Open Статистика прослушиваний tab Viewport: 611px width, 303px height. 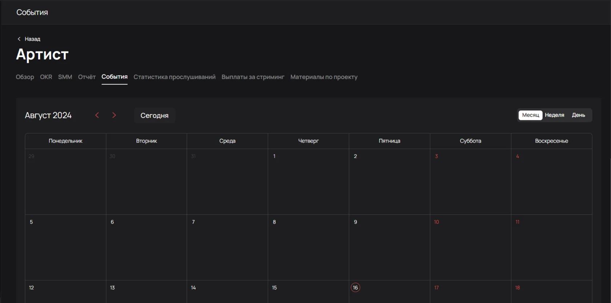[x=174, y=77]
